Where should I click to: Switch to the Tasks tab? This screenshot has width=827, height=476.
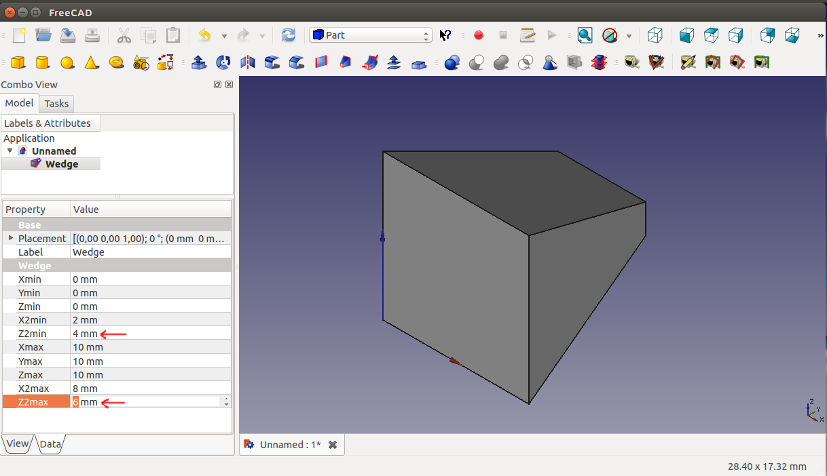coord(56,104)
